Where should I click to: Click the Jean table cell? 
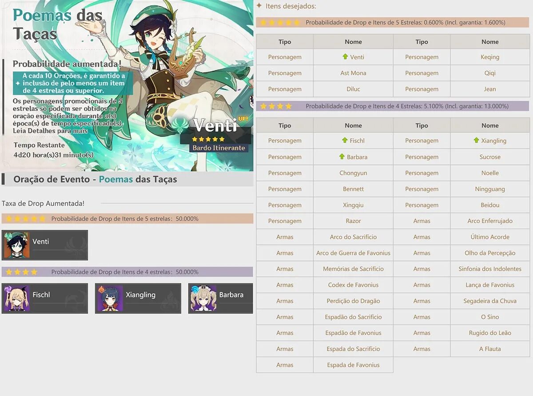(x=489, y=89)
